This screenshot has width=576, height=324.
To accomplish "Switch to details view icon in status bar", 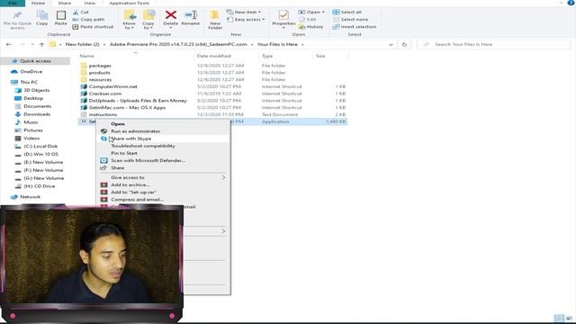I will (x=559, y=318).
